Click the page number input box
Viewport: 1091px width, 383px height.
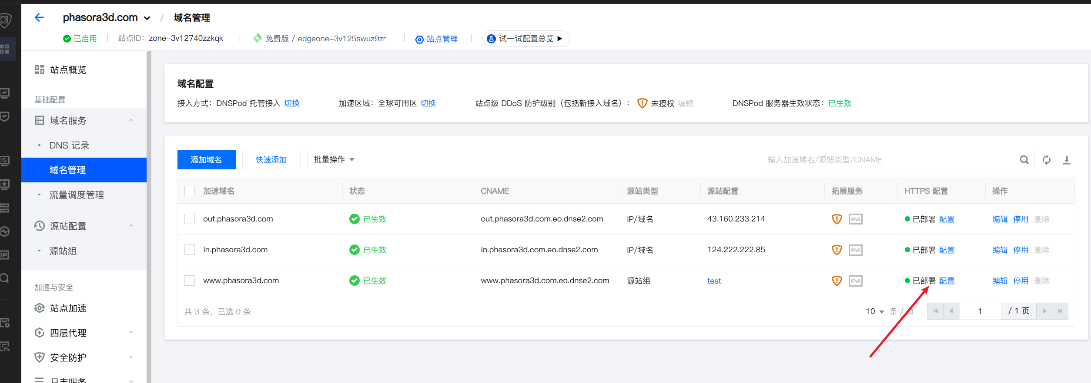pos(980,311)
